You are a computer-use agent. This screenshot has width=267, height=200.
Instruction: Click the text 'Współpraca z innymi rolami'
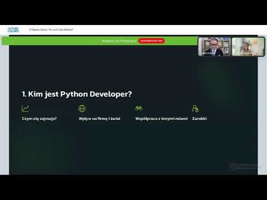click(x=161, y=118)
